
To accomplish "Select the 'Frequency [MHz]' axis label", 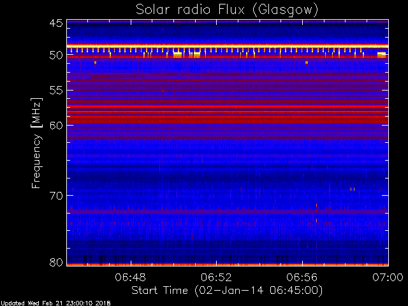I will tap(36, 143).
